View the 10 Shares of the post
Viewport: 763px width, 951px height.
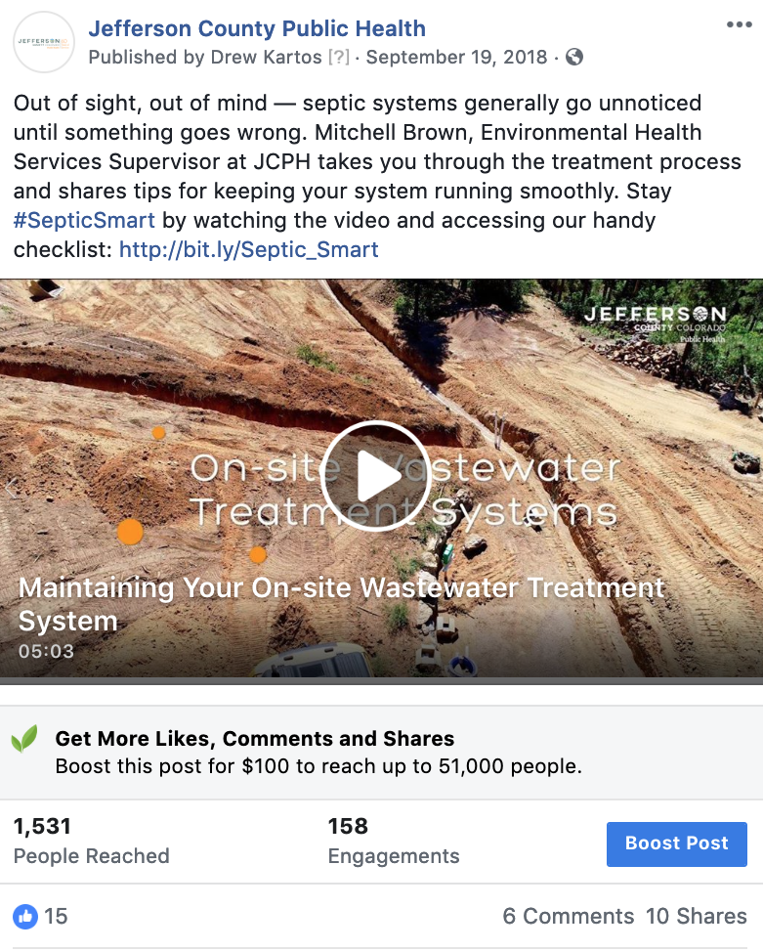click(x=696, y=916)
